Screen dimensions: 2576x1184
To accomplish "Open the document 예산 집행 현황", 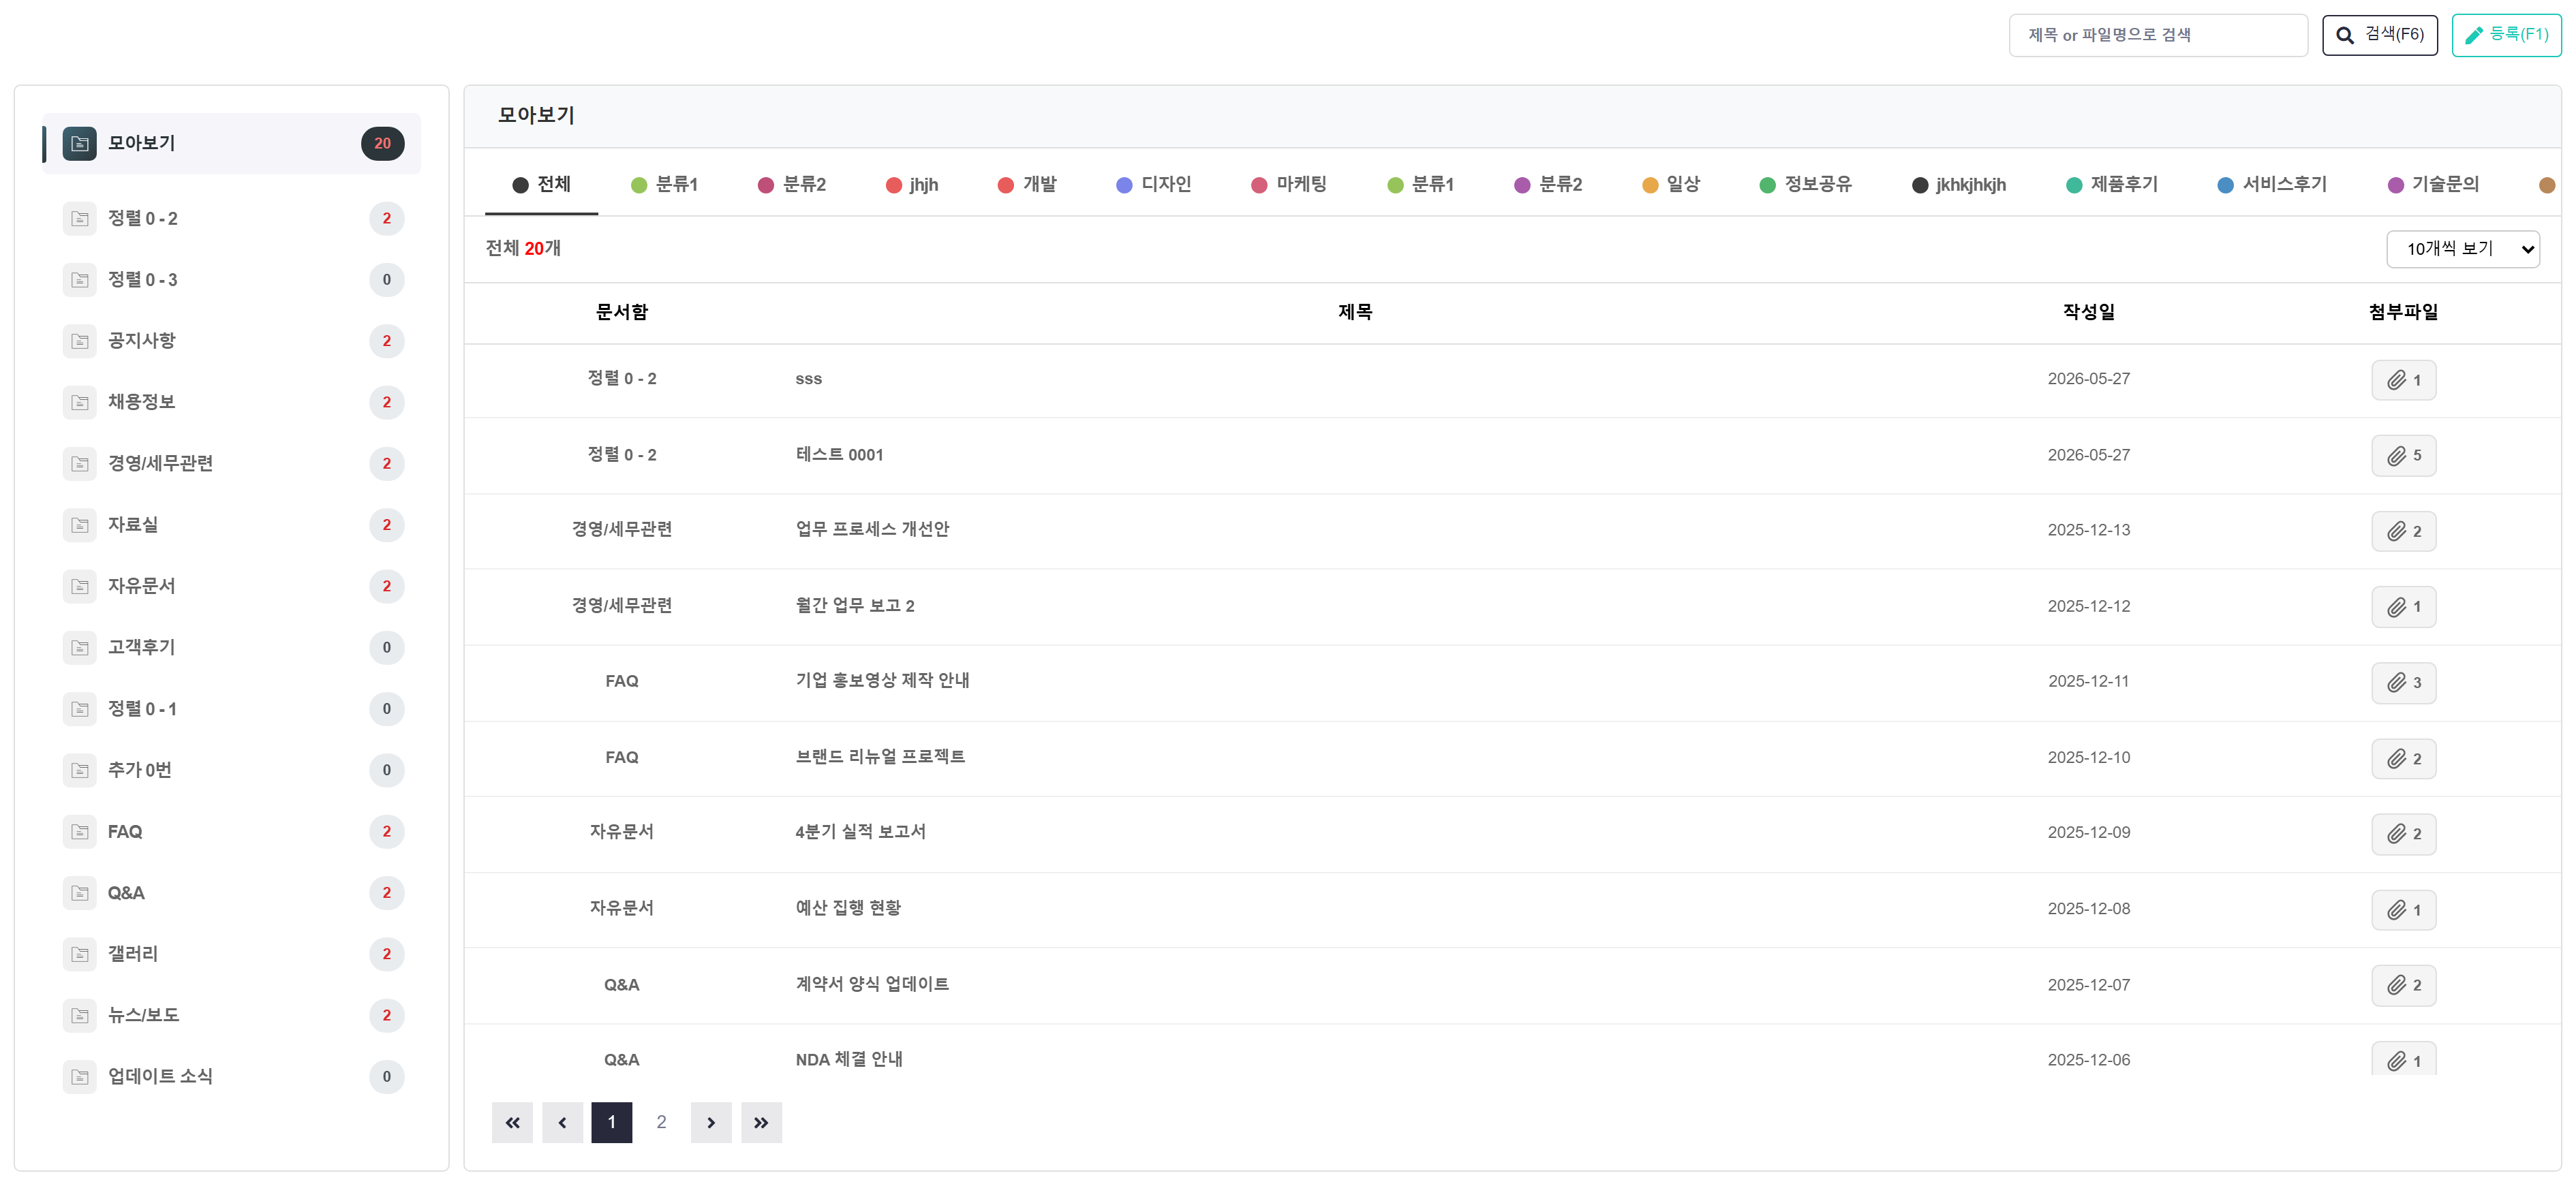I will coord(848,909).
